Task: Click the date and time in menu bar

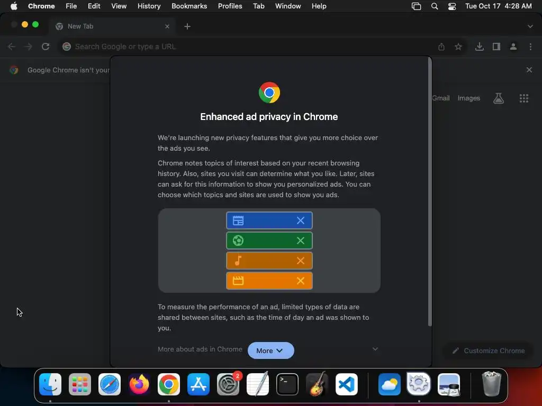Action: tap(498, 6)
